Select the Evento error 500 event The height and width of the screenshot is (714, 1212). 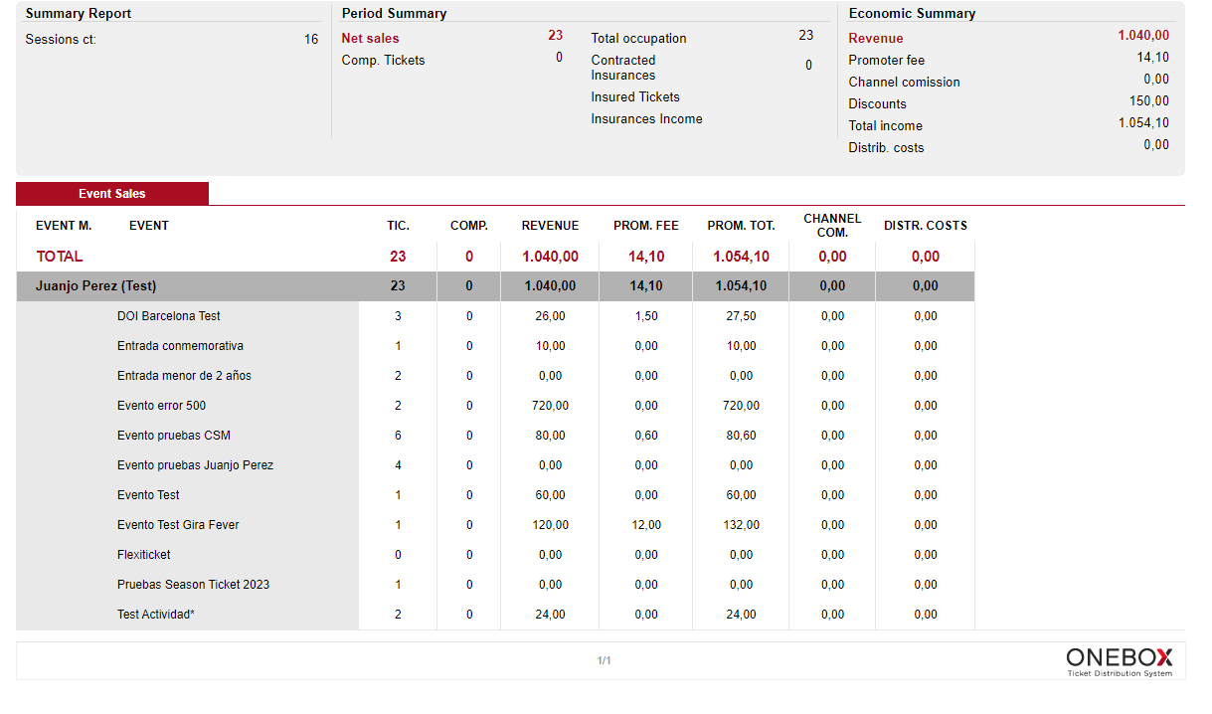(x=162, y=406)
